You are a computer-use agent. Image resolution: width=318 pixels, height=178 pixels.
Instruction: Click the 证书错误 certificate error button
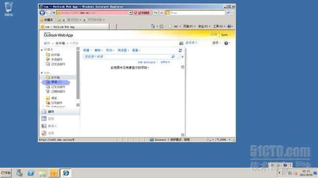(142, 13)
